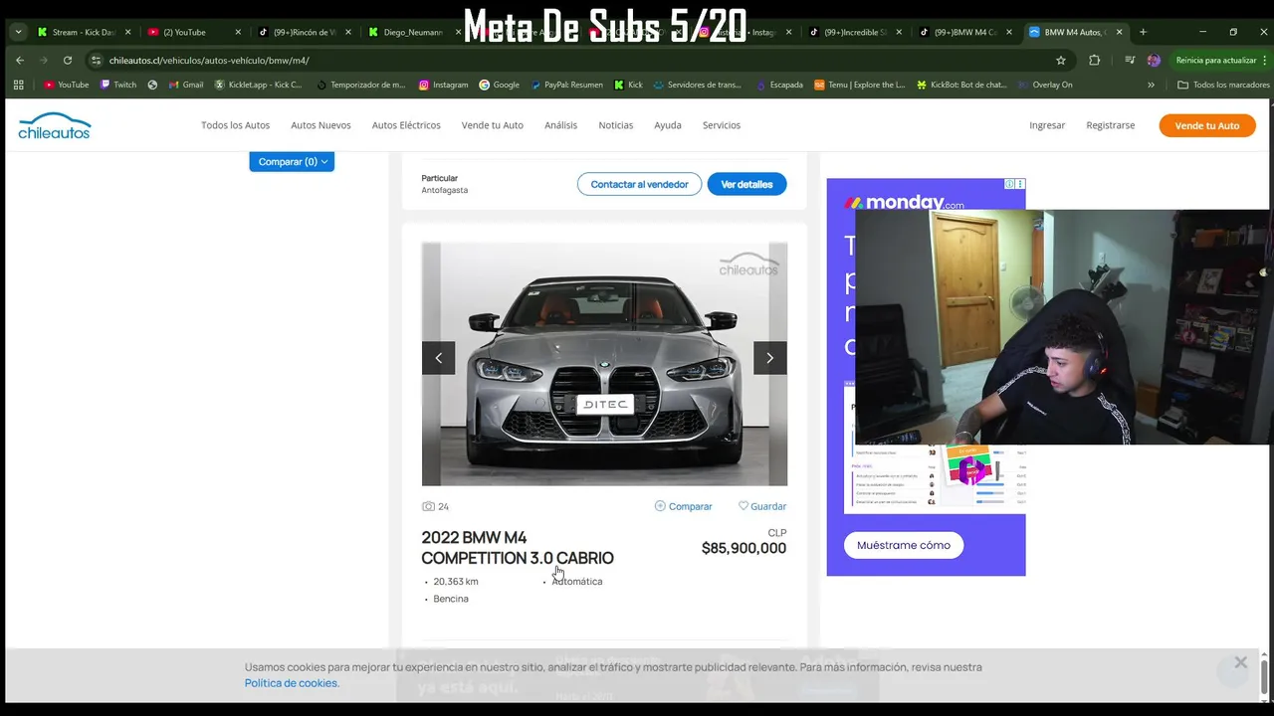This screenshot has height=716, width=1274.
Task: Show the next car photo arrow
Action: 769,358
